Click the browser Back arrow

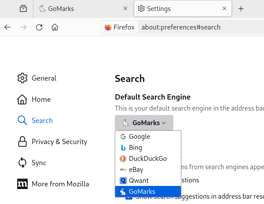[7, 27]
